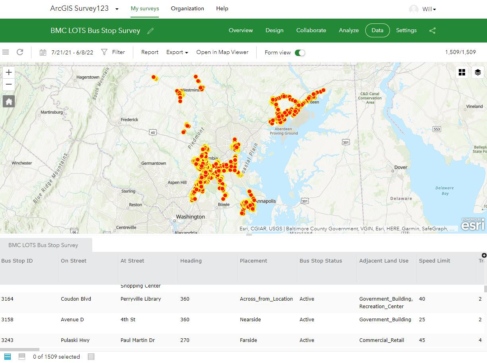
Task: Click the Report button
Action: (x=150, y=52)
